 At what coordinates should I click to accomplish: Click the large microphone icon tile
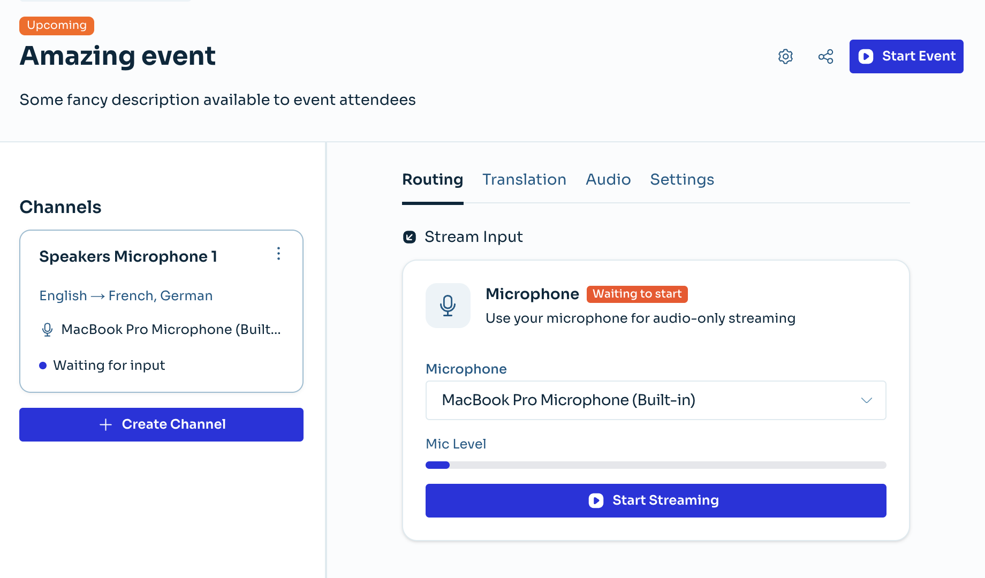(448, 306)
